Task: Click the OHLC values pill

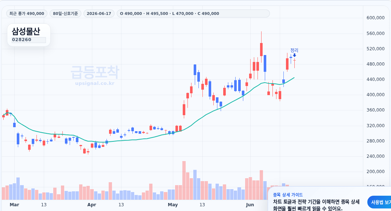Action: click(193, 13)
